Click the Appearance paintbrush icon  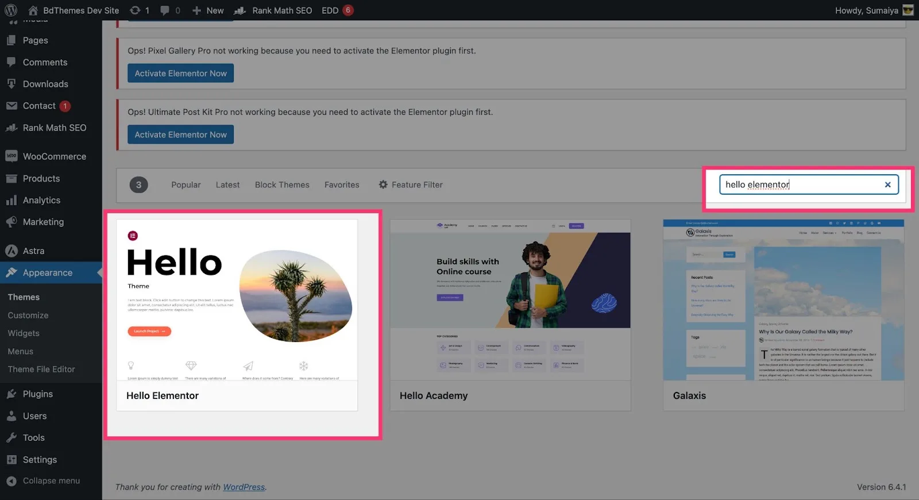click(x=11, y=272)
